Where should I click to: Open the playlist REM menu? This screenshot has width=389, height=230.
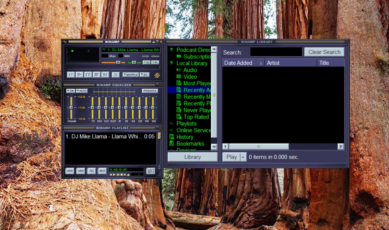[x=81, y=171]
